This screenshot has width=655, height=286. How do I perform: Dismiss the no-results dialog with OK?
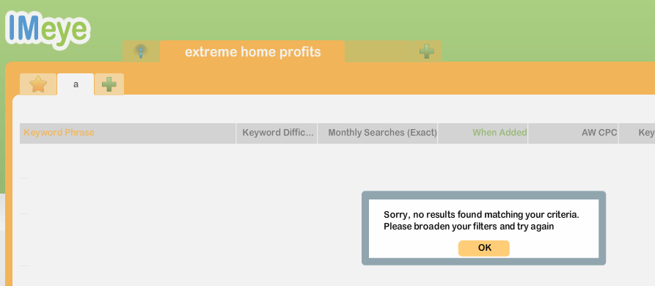coord(483,248)
